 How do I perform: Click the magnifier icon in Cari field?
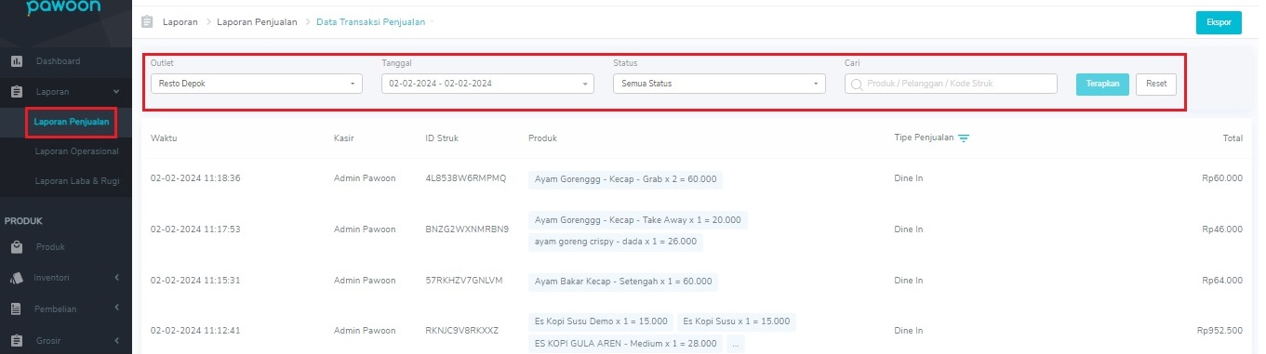tap(856, 84)
